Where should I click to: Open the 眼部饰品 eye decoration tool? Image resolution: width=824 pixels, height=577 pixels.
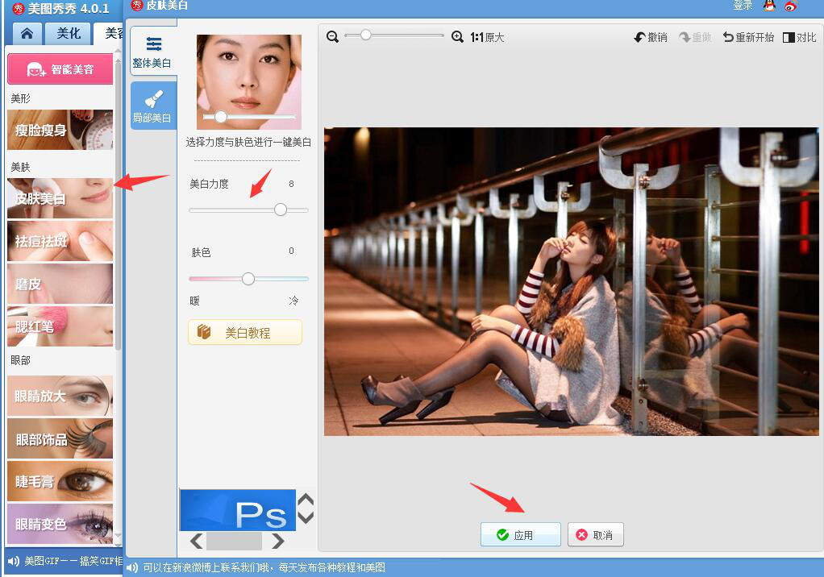point(59,438)
